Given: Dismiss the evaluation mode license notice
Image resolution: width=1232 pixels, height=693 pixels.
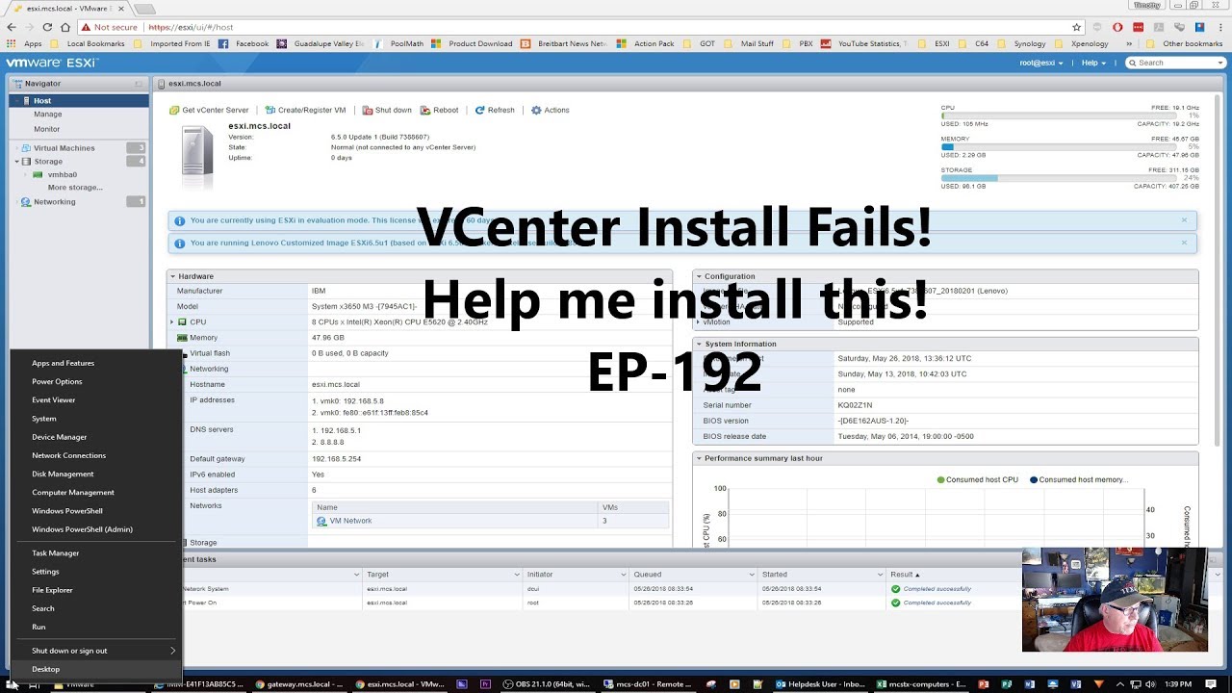Looking at the screenshot, I should [1184, 220].
